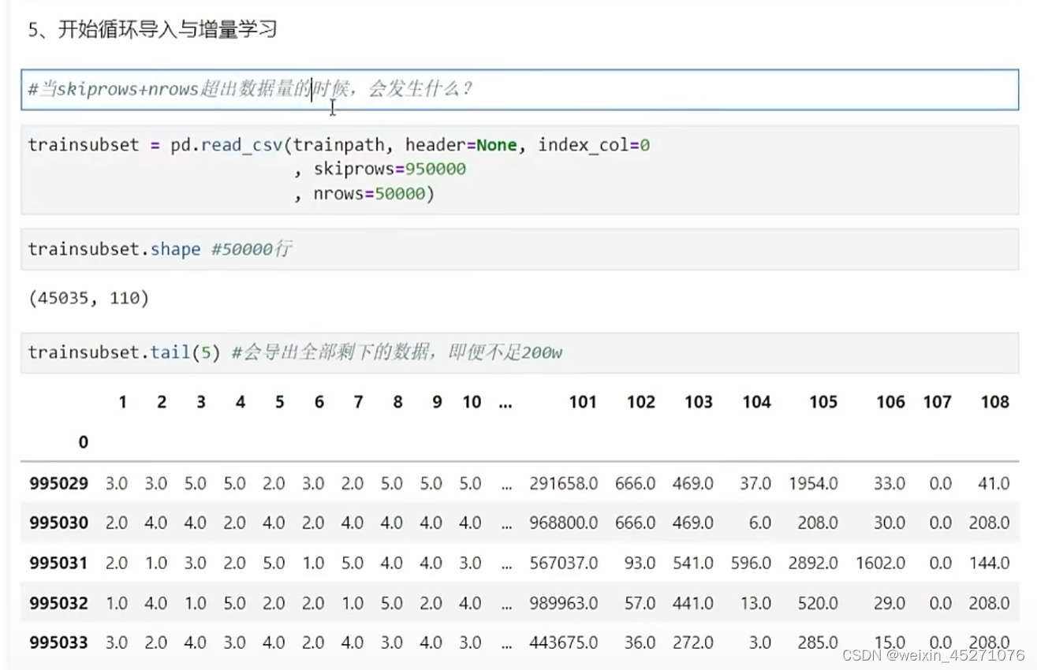Screen dimensions: 1037x670
Task: Click the cell value 968800.0
Action: (x=564, y=523)
